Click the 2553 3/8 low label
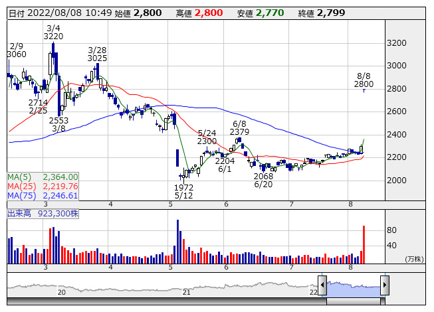Screen dimensions: 434x312 [x=58, y=124]
